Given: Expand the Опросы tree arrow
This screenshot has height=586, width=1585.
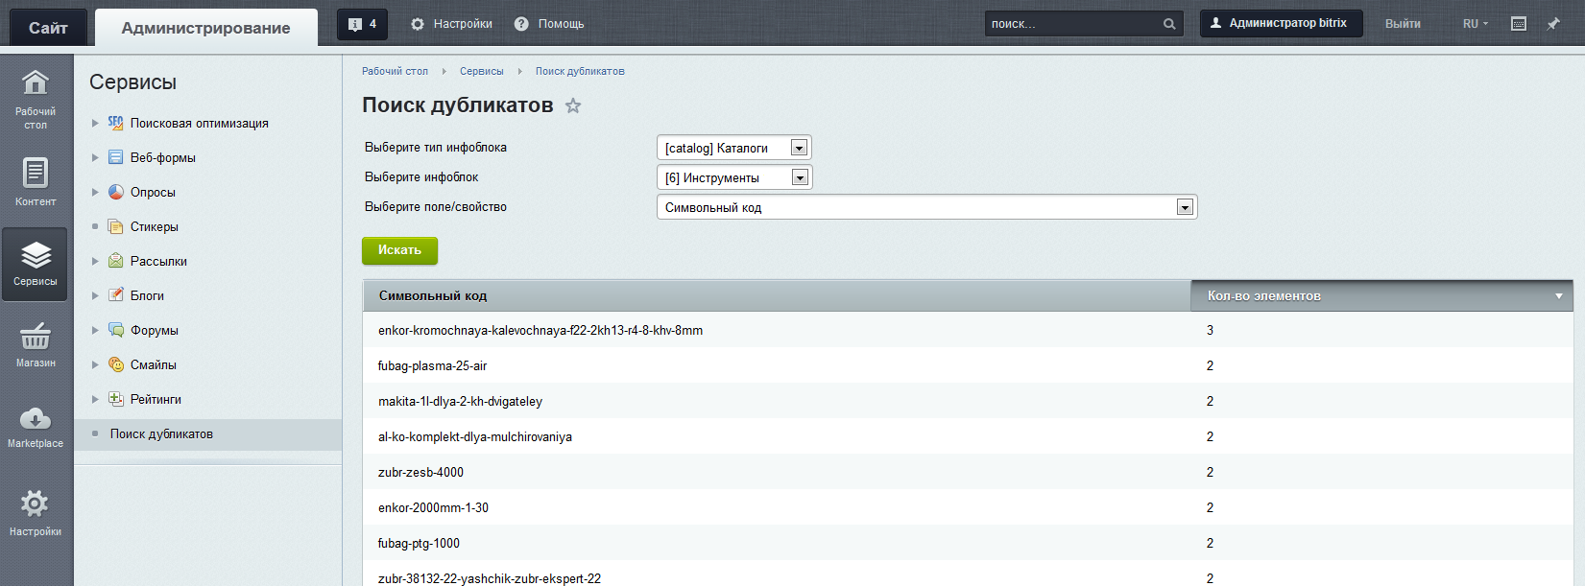Looking at the screenshot, I should pos(95,192).
